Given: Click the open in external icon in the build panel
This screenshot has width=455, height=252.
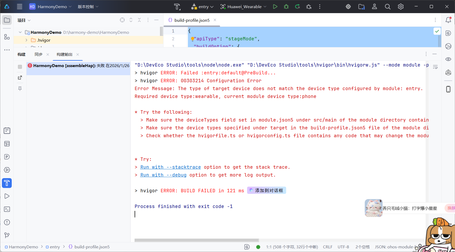Looking at the screenshot, I should (x=20, y=78).
